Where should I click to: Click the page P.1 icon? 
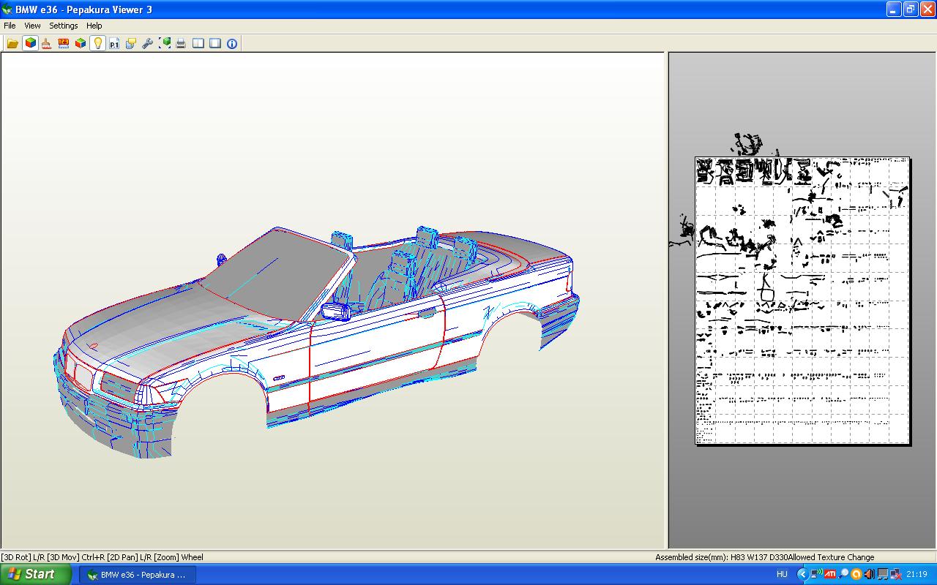pos(114,44)
